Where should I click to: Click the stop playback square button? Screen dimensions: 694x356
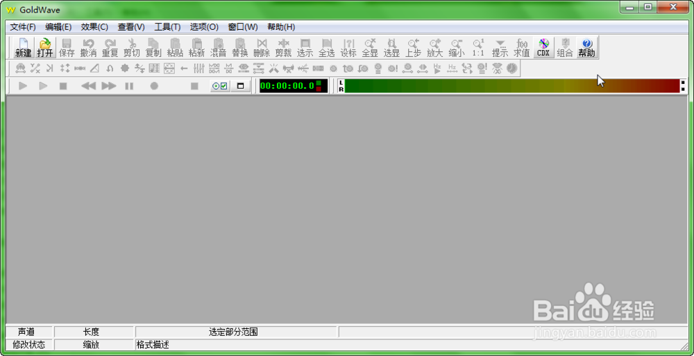(x=63, y=86)
